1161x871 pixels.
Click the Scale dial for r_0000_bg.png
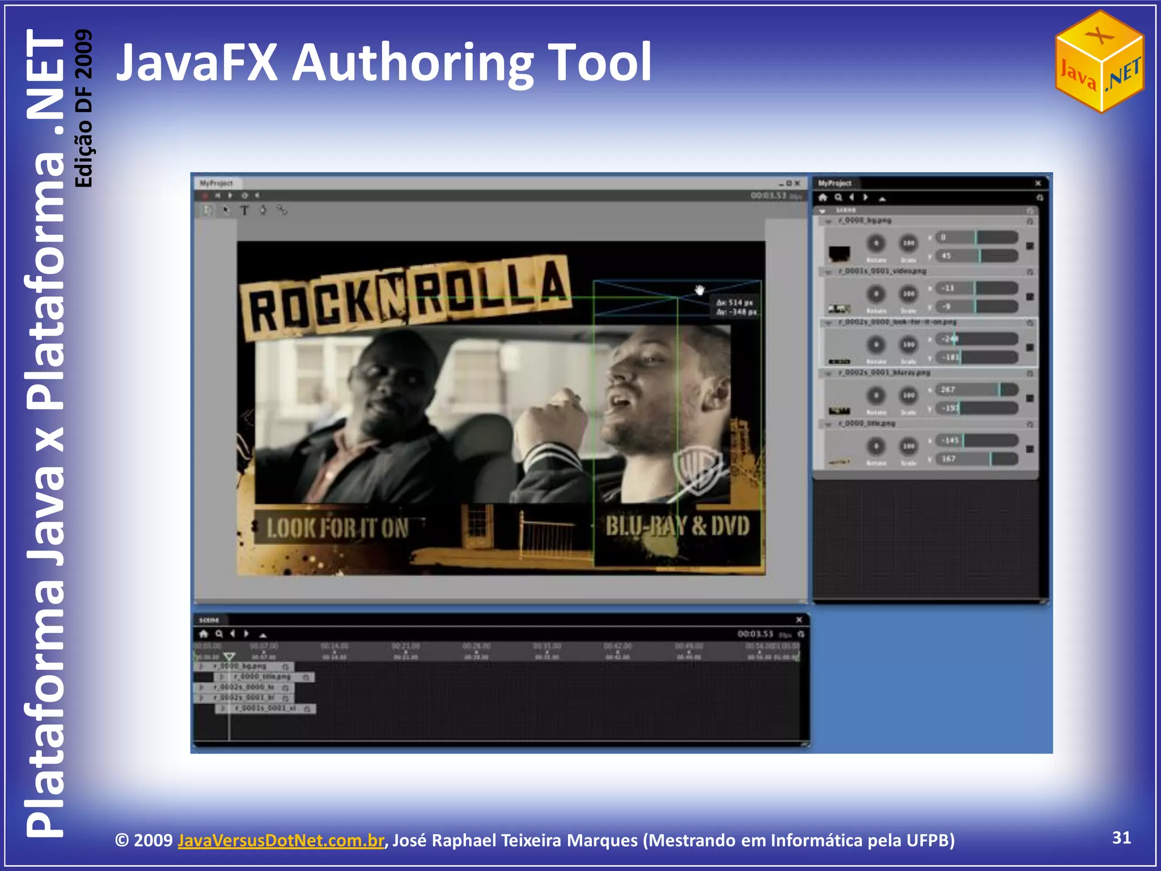coord(909,243)
